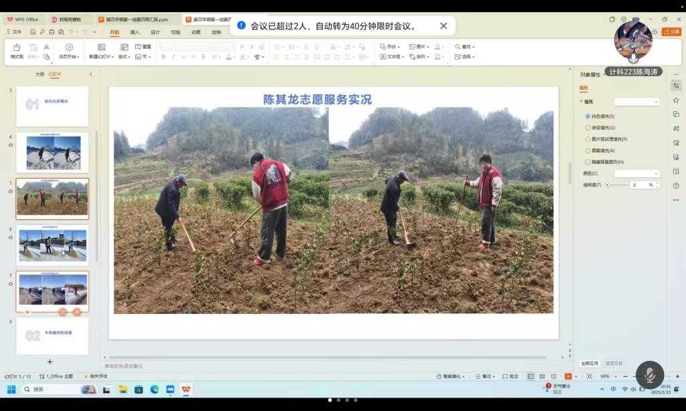Open the Shapes (形状) dropdown in ribbon
This screenshot has width=686, height=411.
pos(390,47)
